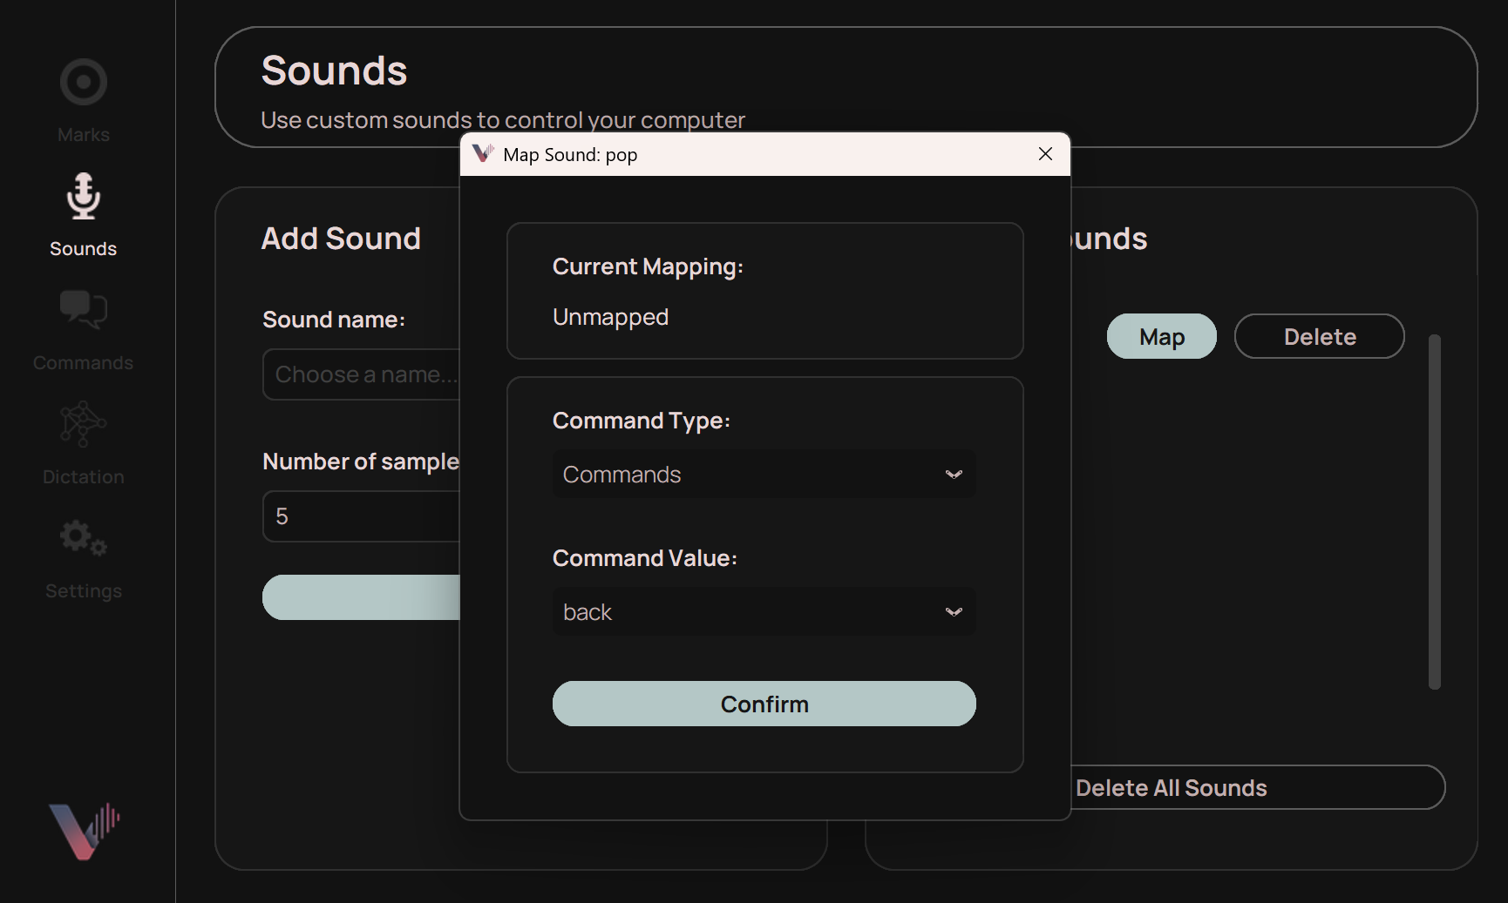Open Commands via the speech bubble icon

tap(83, 309)
